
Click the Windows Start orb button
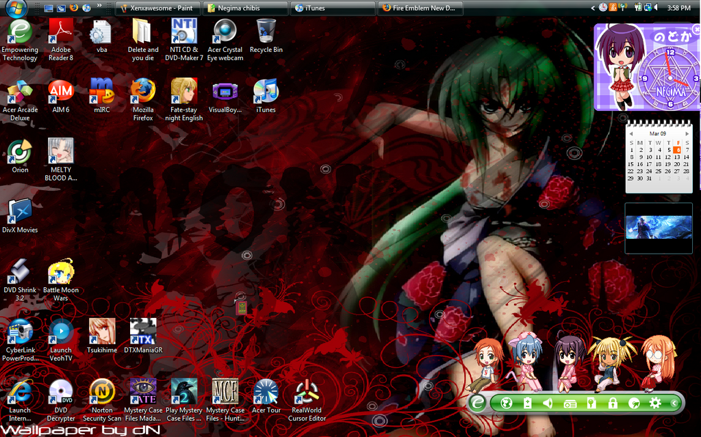pos(15,8)
